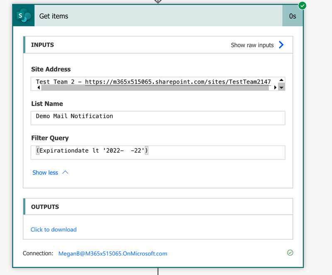Image resolution: width=332 pixels, height=275 pixels.
Task: Click the sharepoint.com URL in Site Address
Action: coord(178,82)
